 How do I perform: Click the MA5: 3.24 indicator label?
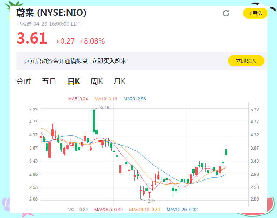coord(78,99)
